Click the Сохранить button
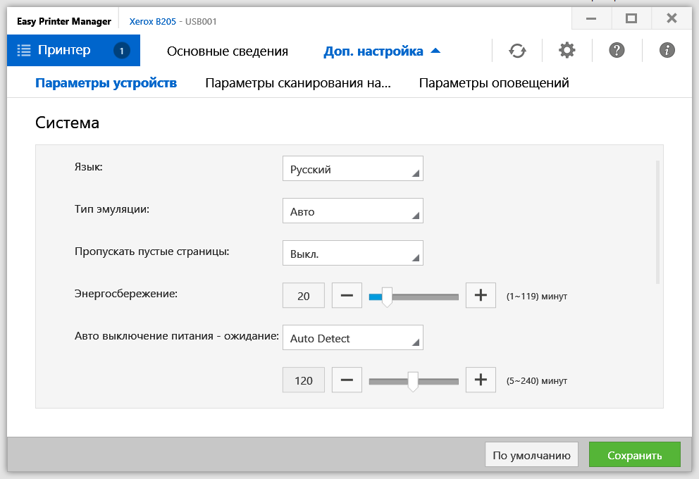699x479 pixels. 634,455
